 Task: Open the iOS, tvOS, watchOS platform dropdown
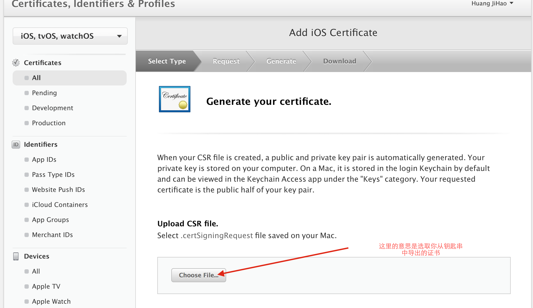[x=70, y=36]
